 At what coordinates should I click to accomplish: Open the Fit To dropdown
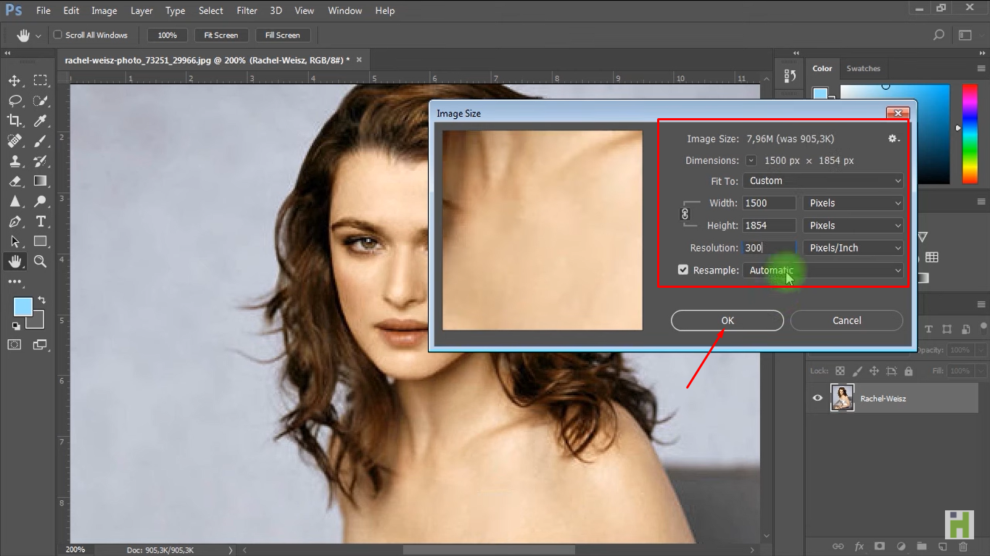coord(823,181)
